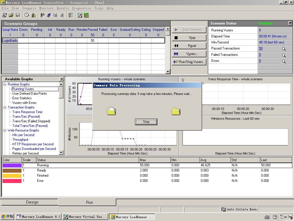Screen dimensions: 294x221
Task: Click the gray hourglass Vuser stop icon
Action: tap(55, 15)
